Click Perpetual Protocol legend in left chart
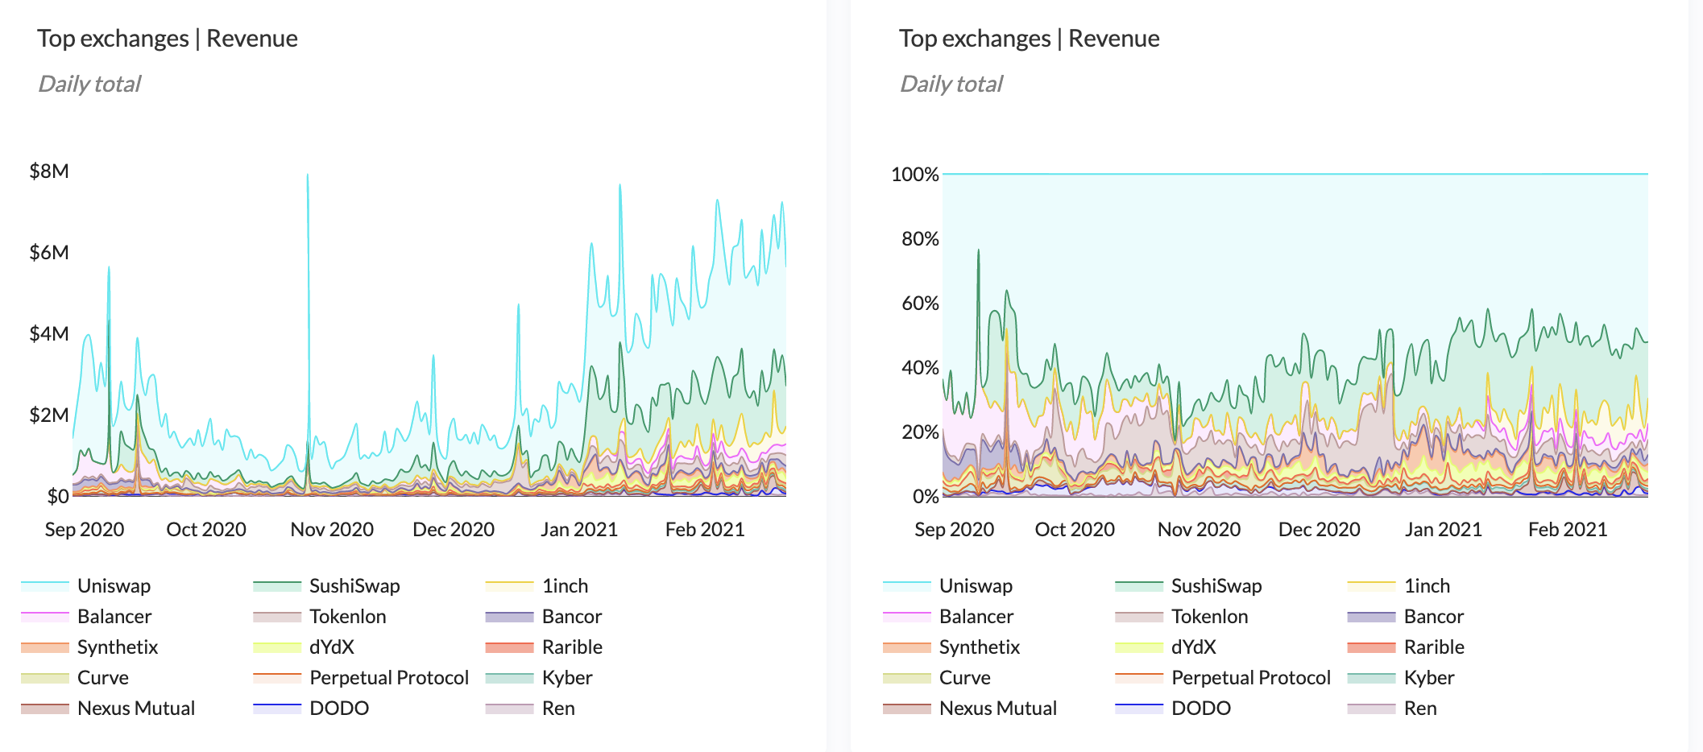Screen dimensions: 1703x752 [361, 678]
